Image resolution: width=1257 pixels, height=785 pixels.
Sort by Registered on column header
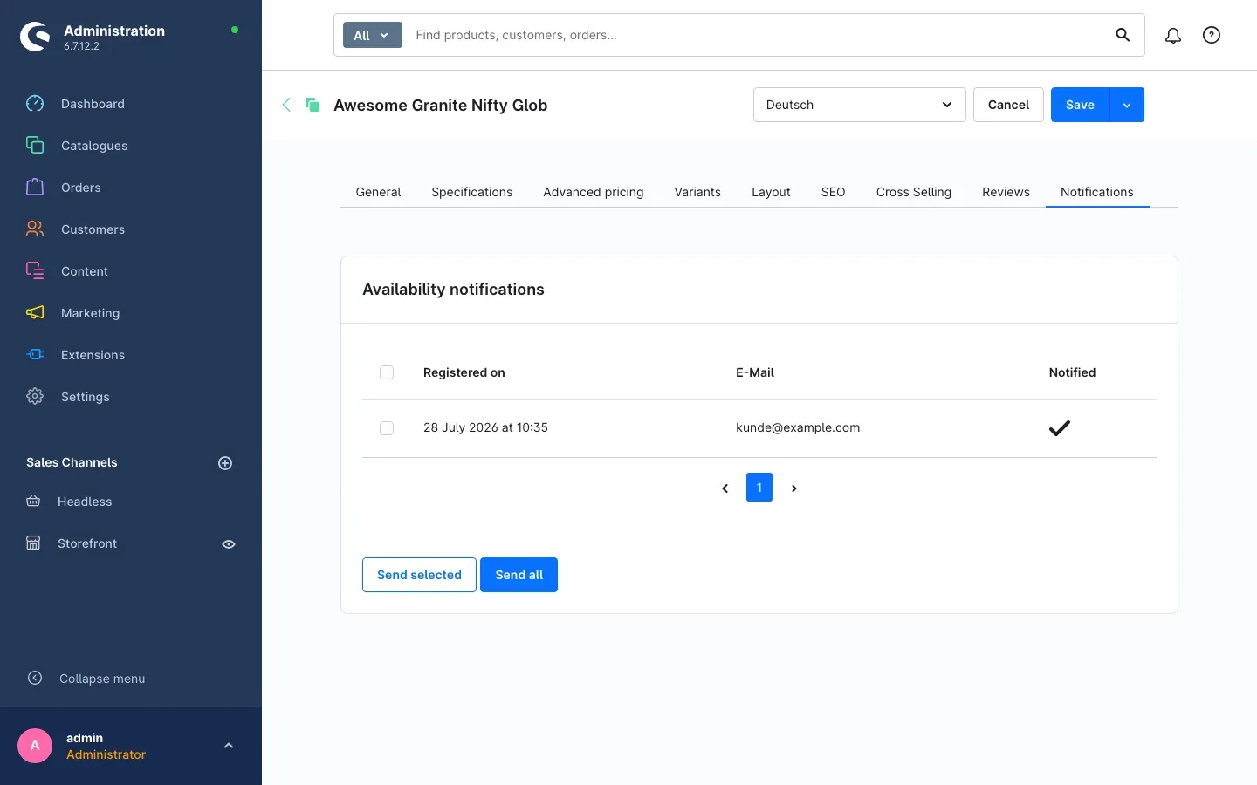click(464, 372)
